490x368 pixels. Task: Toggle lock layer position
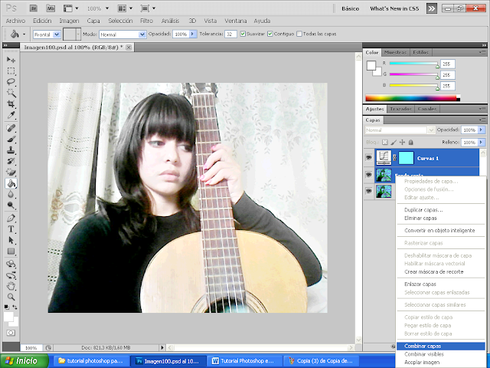(402, 143)
